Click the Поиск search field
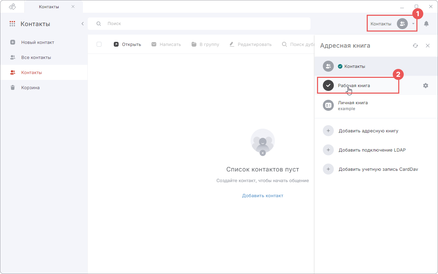This screenshot has width=438, height=274. [x=199, y=24]
